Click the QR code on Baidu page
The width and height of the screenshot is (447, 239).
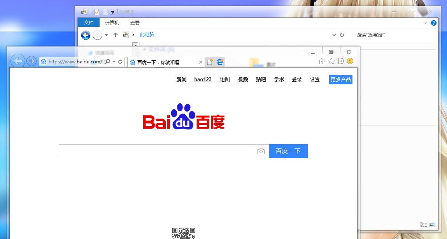[184, 233]
